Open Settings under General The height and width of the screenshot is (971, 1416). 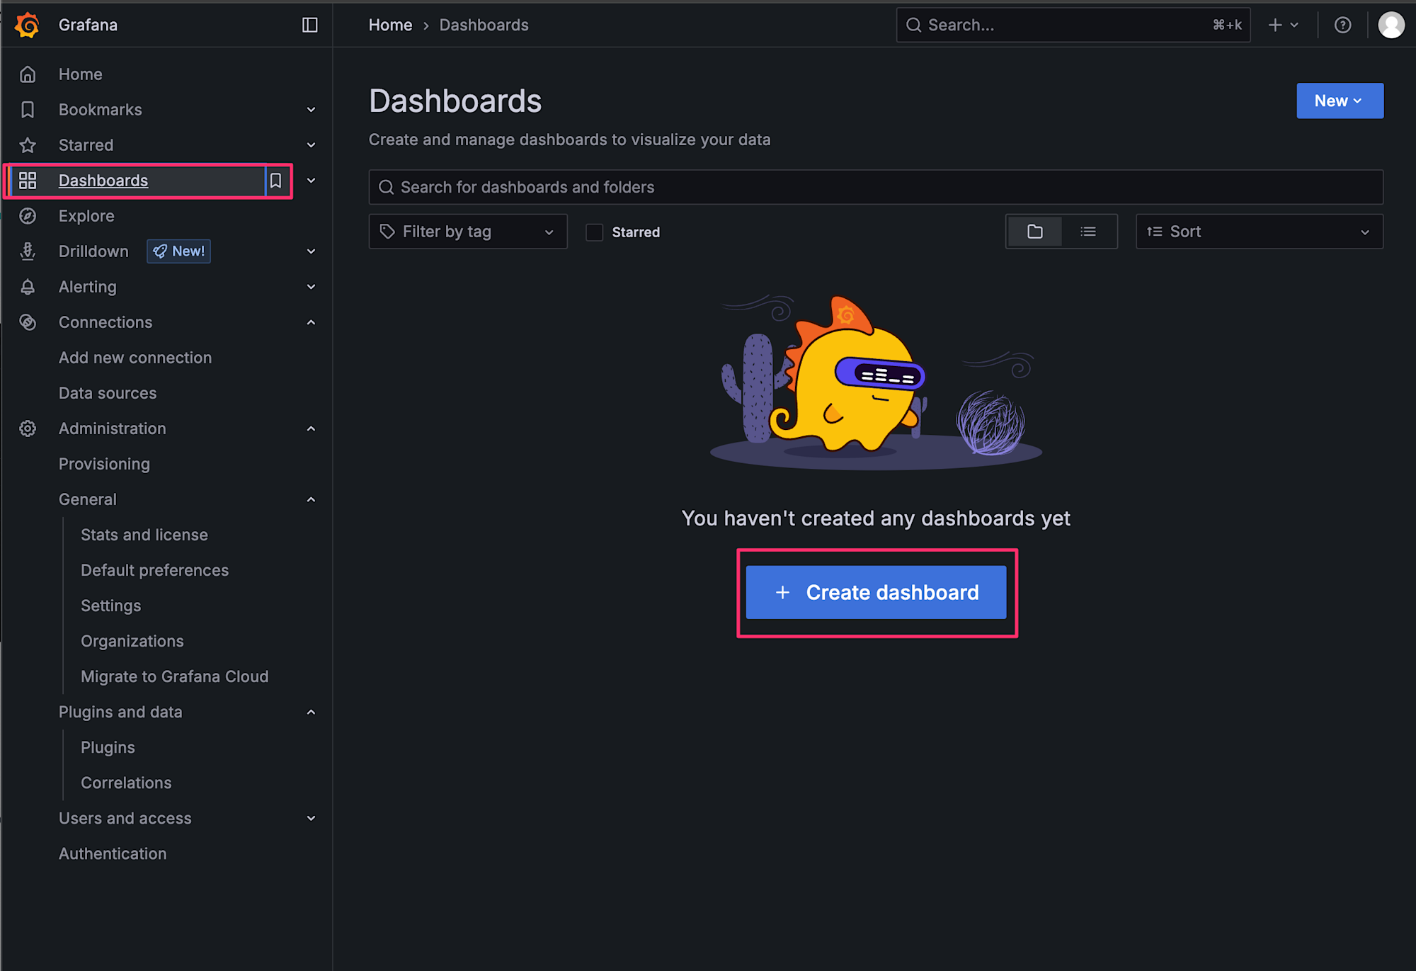pyautogui.click(x=110, y=606)
